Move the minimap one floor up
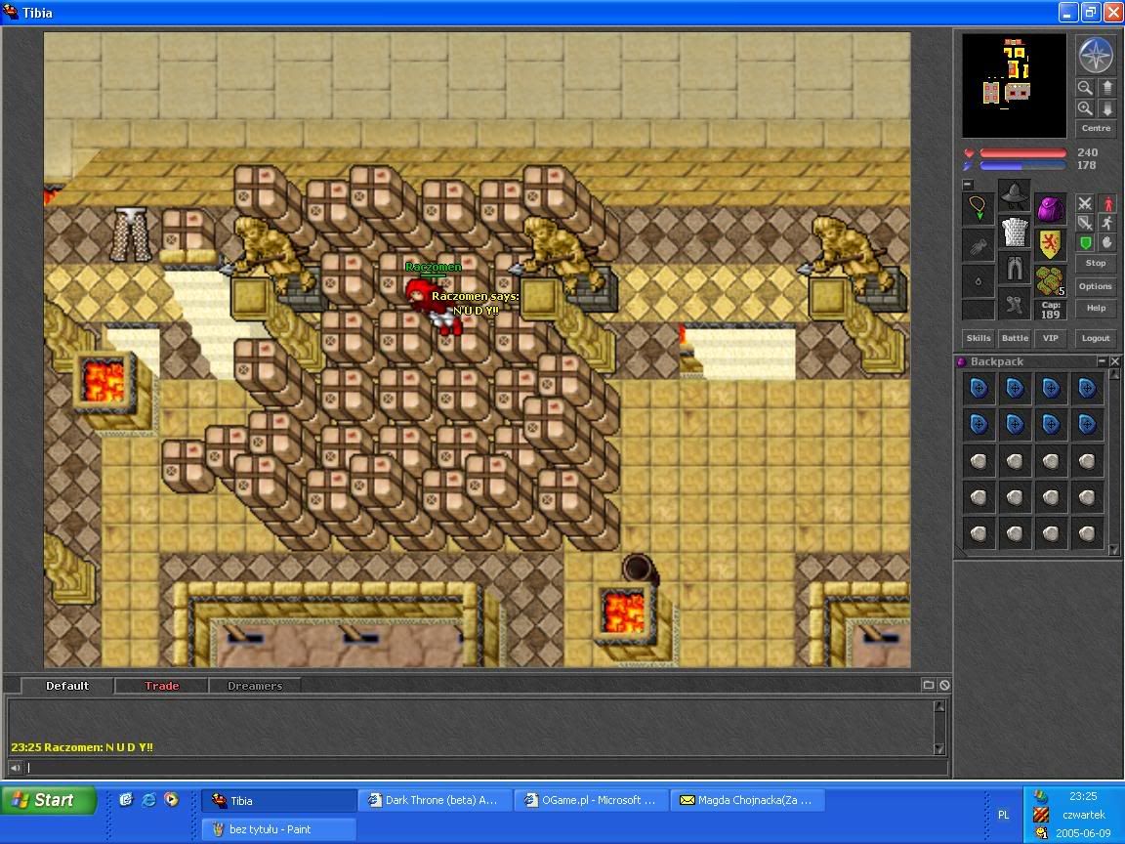The height and width of the screenshot is (844, 1125). coord(1106,88)
